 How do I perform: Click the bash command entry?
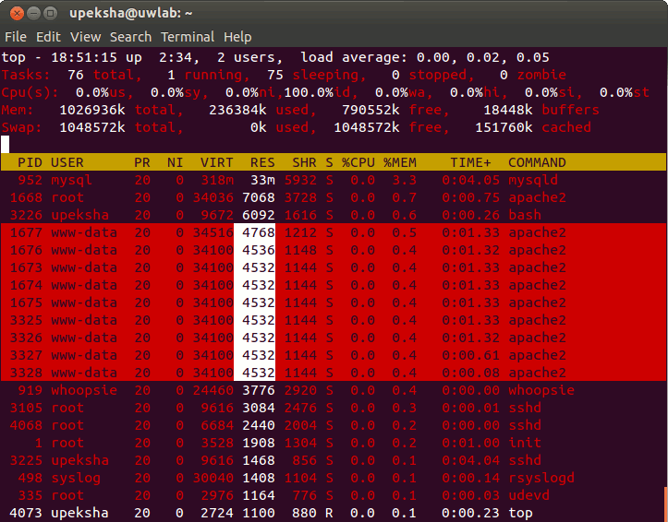[525, 215]
